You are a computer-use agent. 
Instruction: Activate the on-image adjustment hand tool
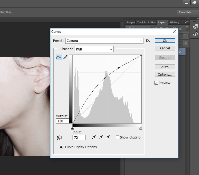click(59, 137)
